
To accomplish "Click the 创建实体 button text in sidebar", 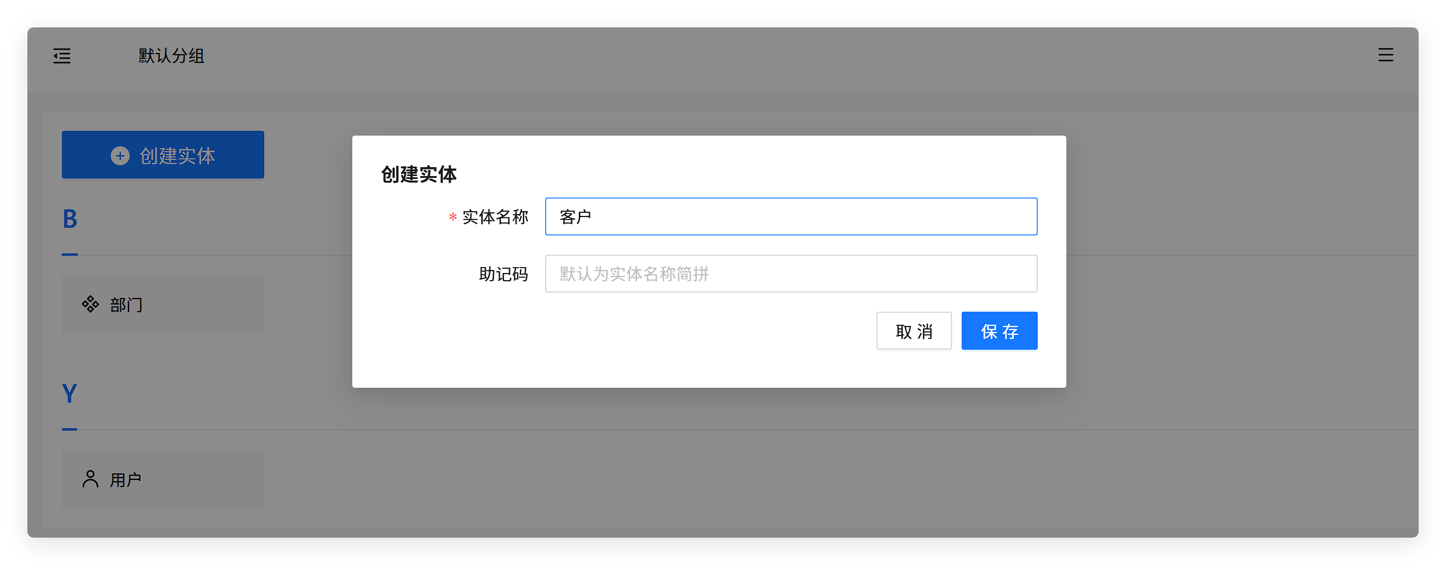I will click(177, 156).
